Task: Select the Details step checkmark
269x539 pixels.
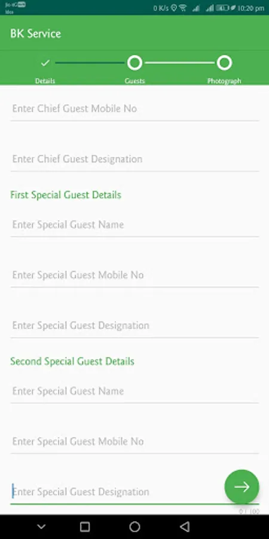Action: point(45,63)
